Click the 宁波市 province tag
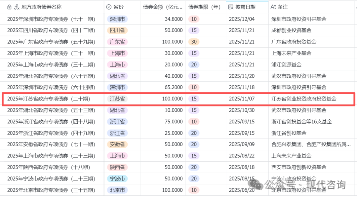 click(117, 179)
